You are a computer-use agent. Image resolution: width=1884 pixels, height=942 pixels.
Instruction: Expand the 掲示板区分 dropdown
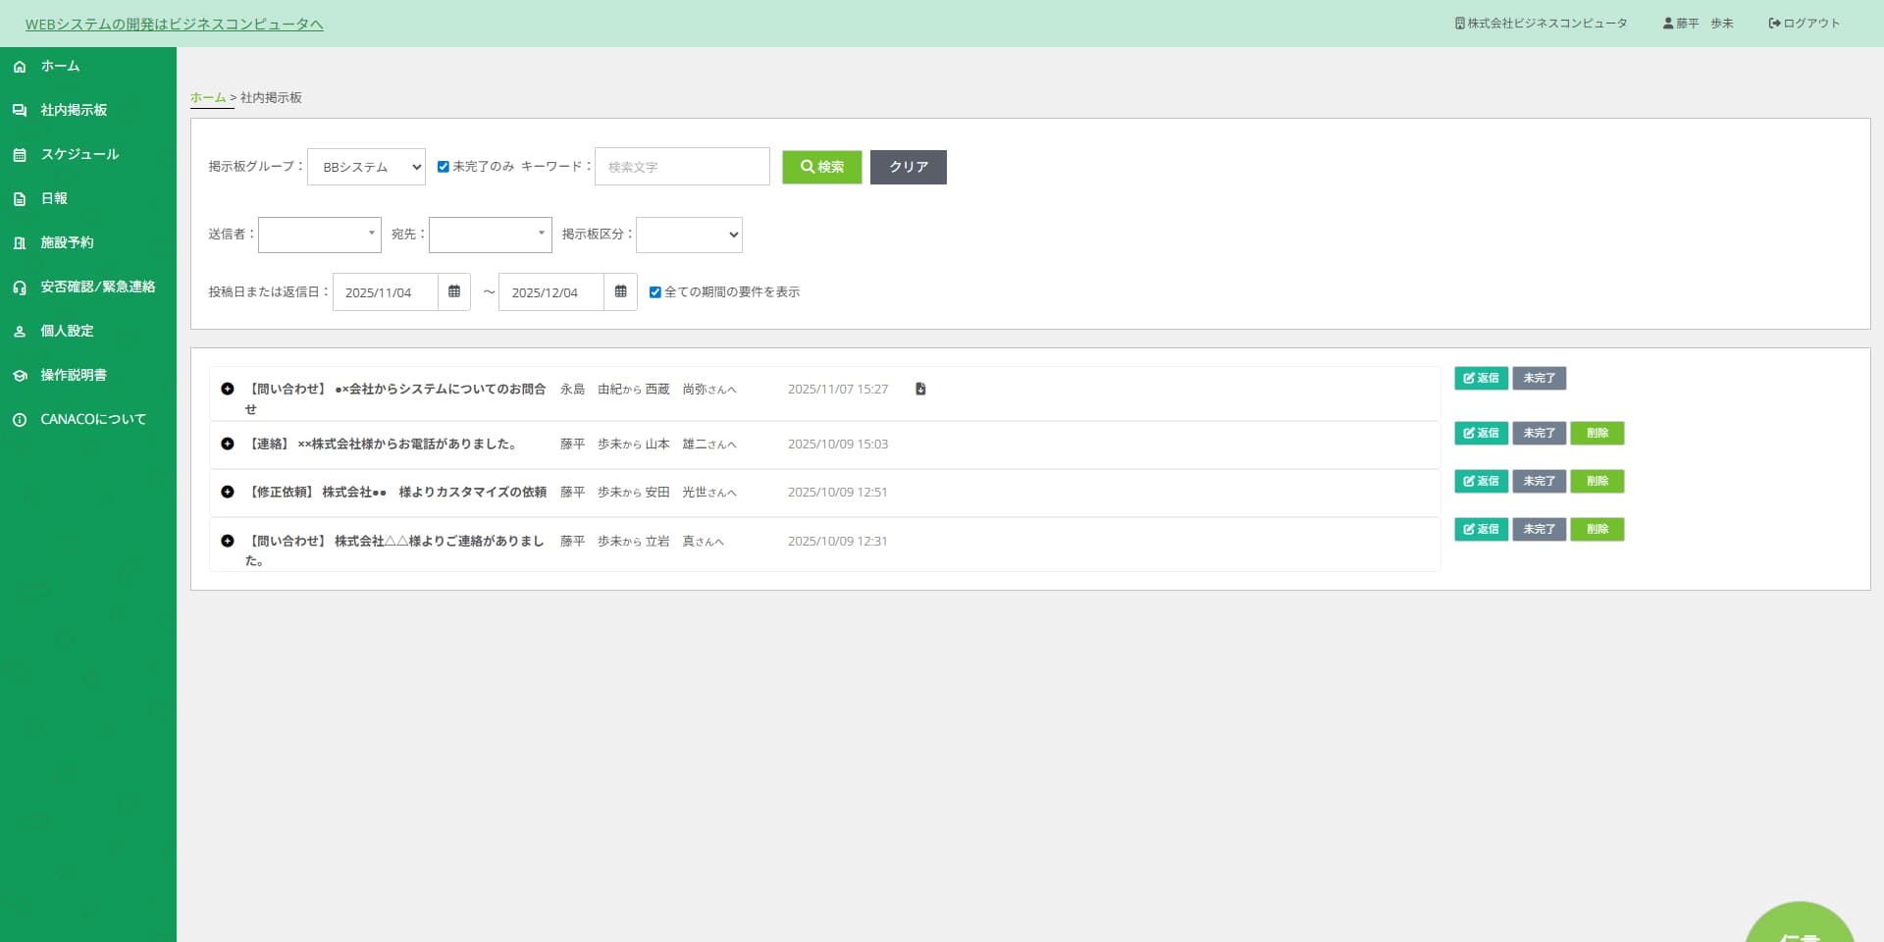pyautogui.click(x=689, y=235)
